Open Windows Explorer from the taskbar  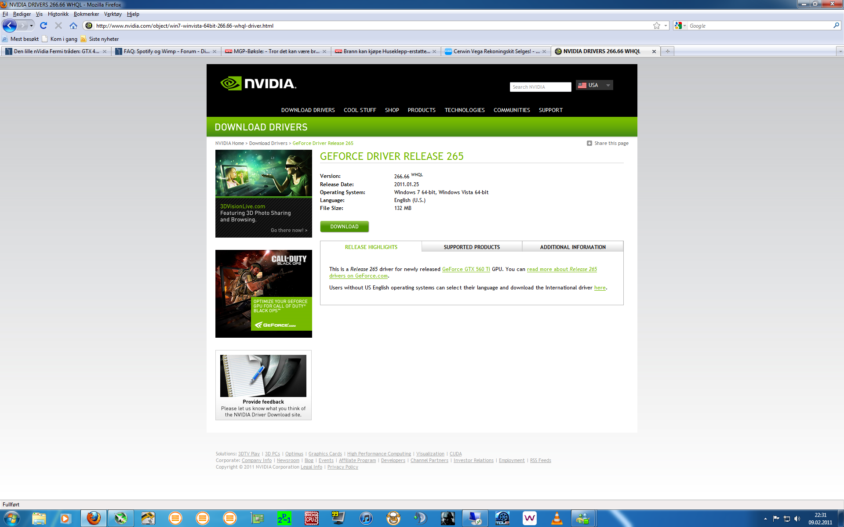pos(39,518)
